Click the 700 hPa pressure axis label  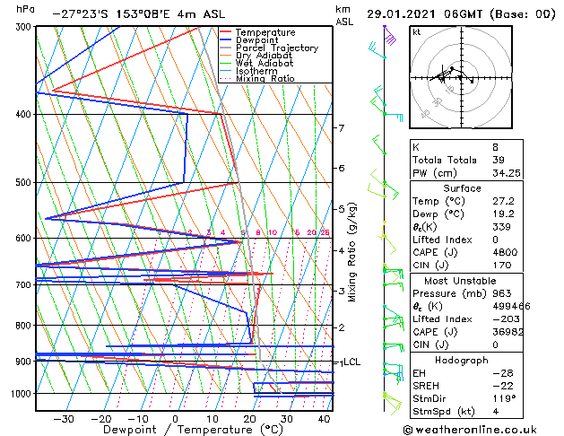tap(25, 285)
